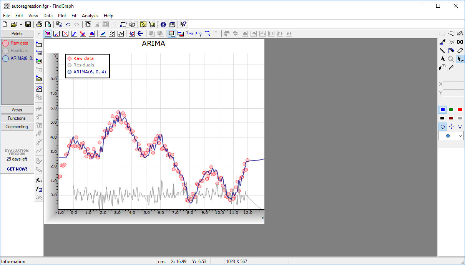Open the Help menu
Image resolution: width=465 pixels, height=265 pixels.
click(x=108, y=16)
